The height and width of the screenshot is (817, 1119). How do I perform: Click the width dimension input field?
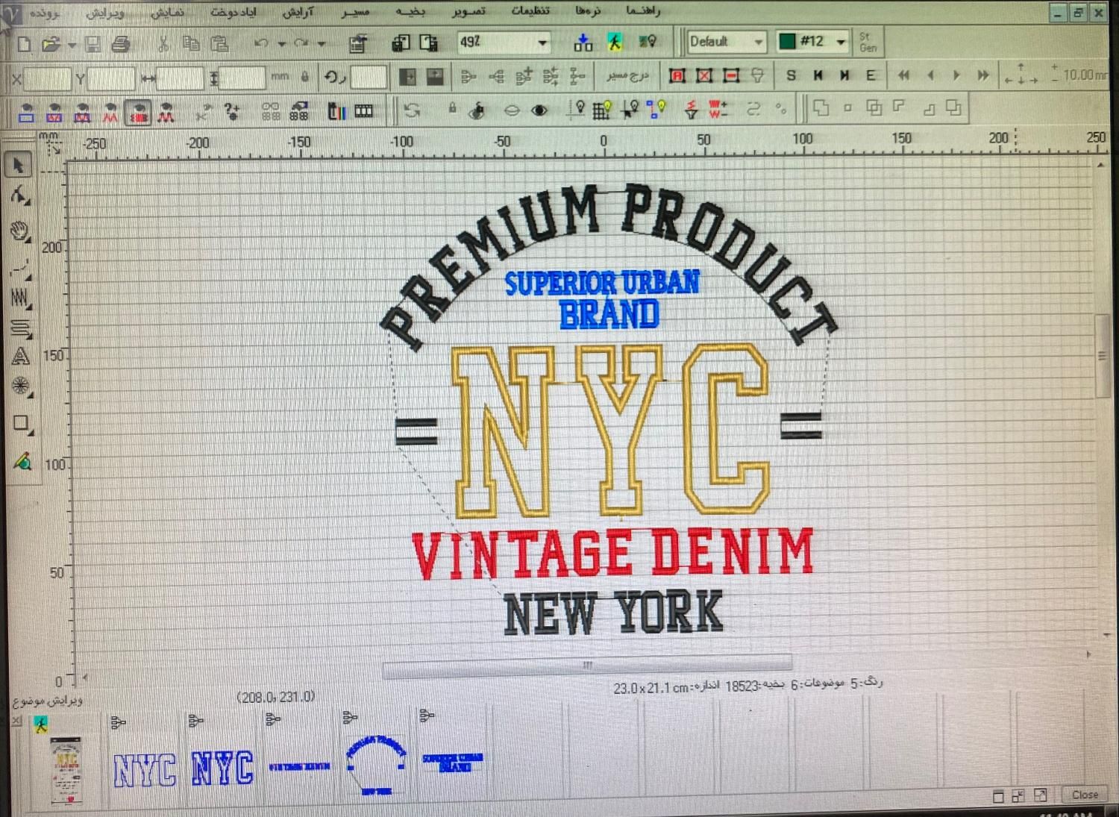(180, 78)
